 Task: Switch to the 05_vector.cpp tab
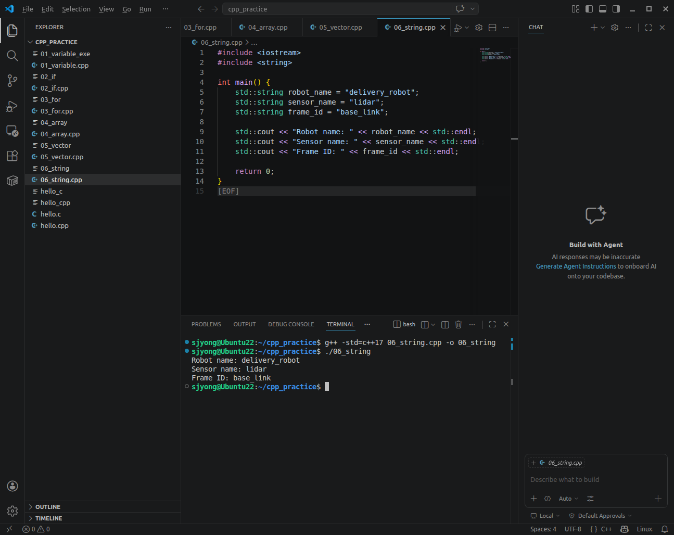coord(340,28)
